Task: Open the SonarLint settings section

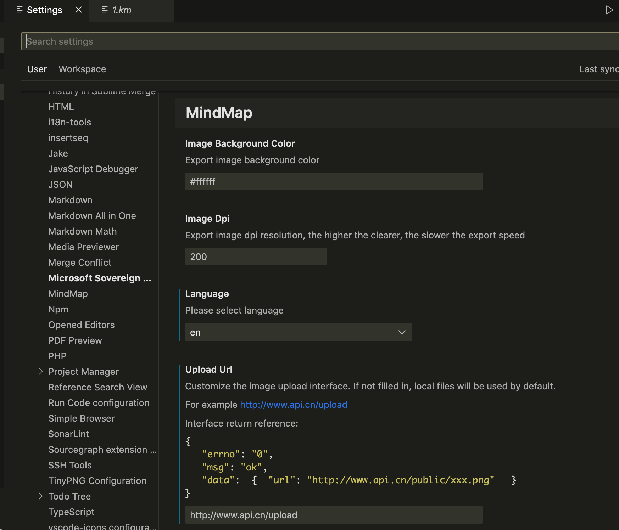Action: 69,434
